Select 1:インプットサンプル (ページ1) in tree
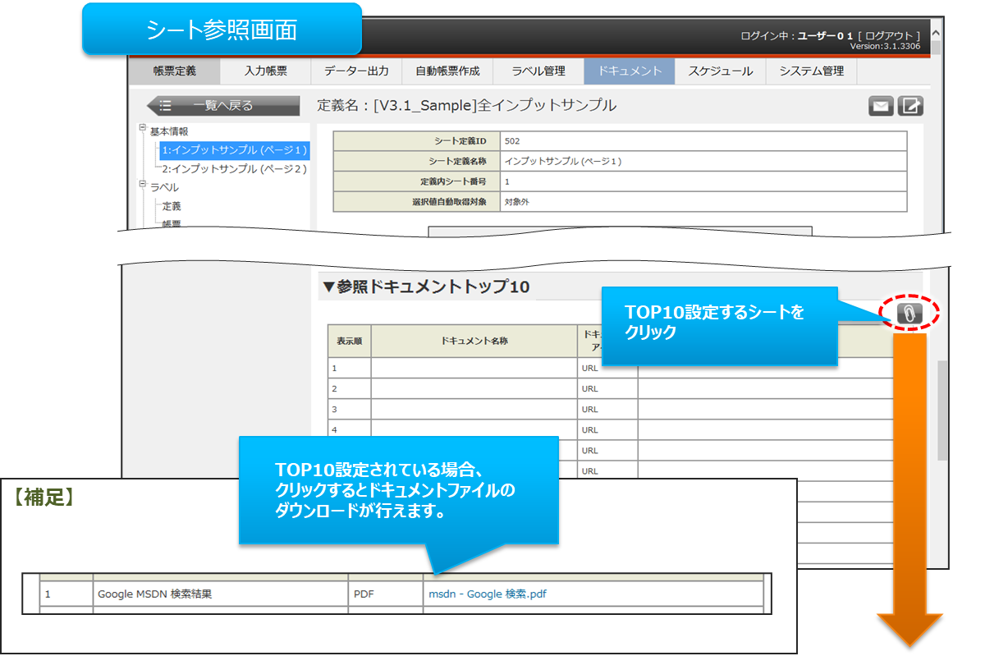 (x=235, y=150)
